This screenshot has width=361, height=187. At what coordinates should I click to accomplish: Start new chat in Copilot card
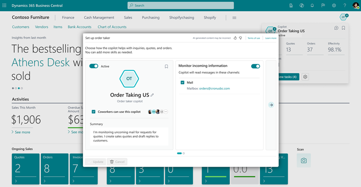click(x=336, y=28)
